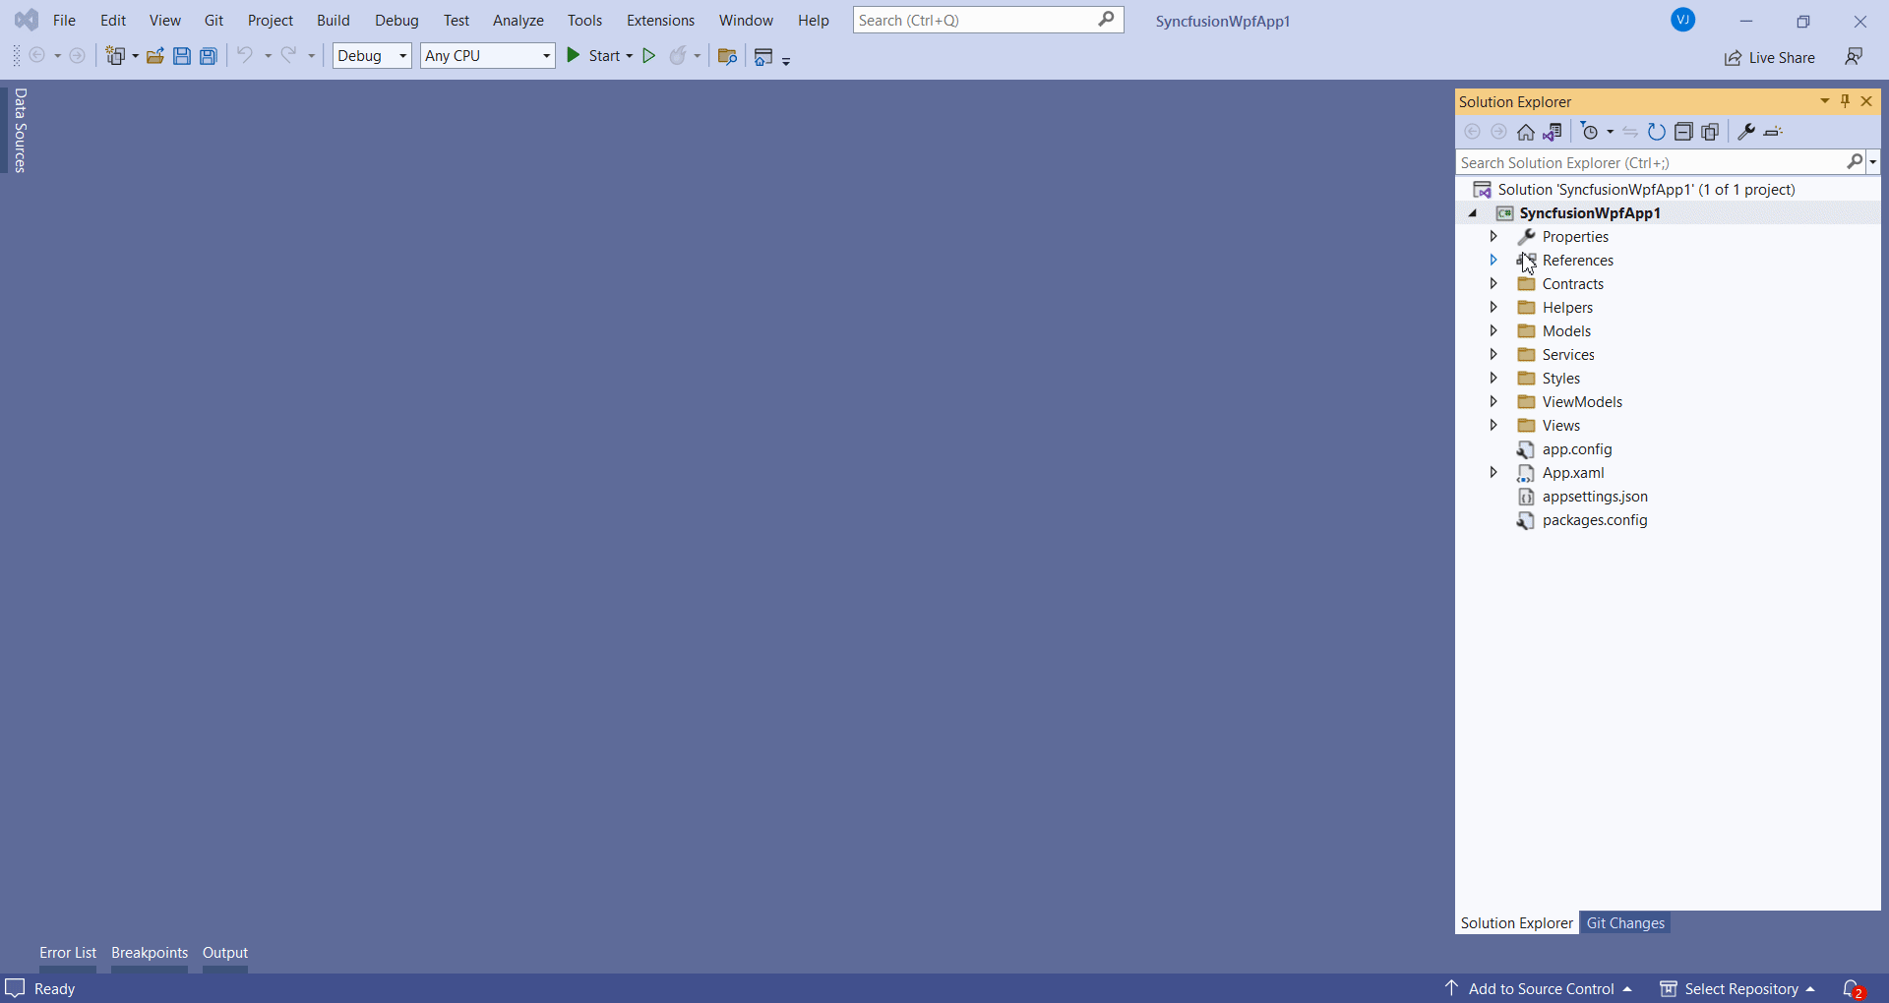This screenshot has height=1003, width=1889.
Task: Refresh the Solution Explorer
Action: [1657, 131]
